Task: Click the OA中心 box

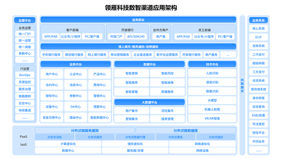Action: (76, 107)
